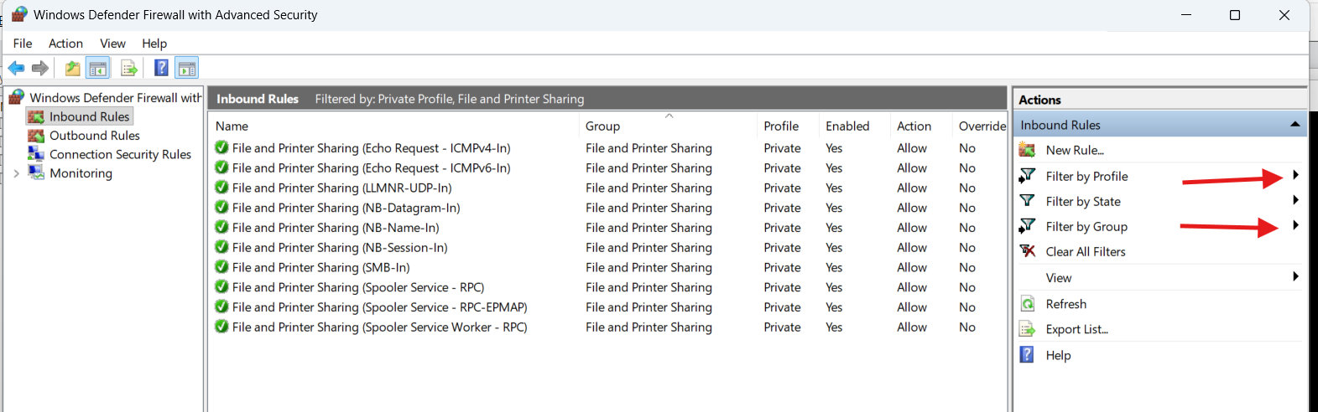The width and height of the screenshot is (1318, 412).
Task: Toggle Show/Hide Action Pane toolbar icon
Action: pyautogui.click(x=187, y=68)
